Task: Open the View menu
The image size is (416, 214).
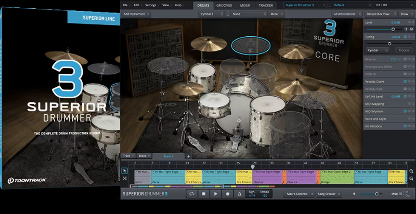Action: pos(167,5)
